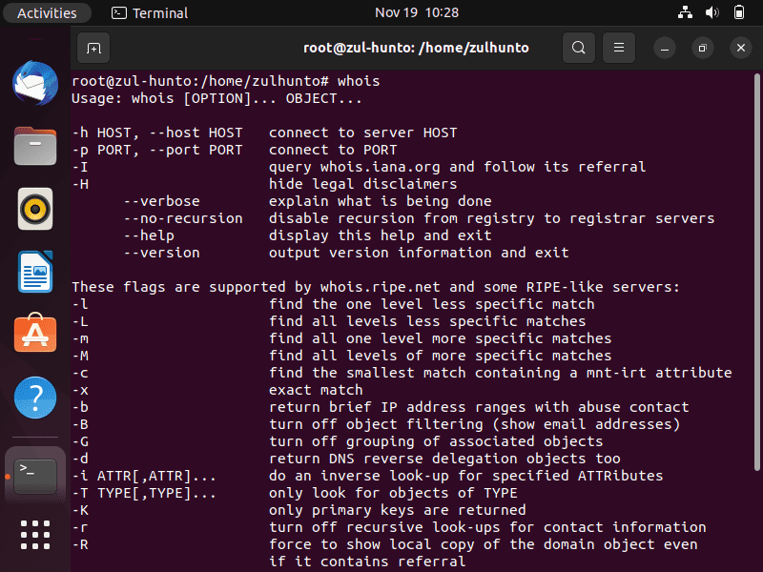Open network status indicator
The height and width of the screenshot is (572, 763).
point(685,12)
